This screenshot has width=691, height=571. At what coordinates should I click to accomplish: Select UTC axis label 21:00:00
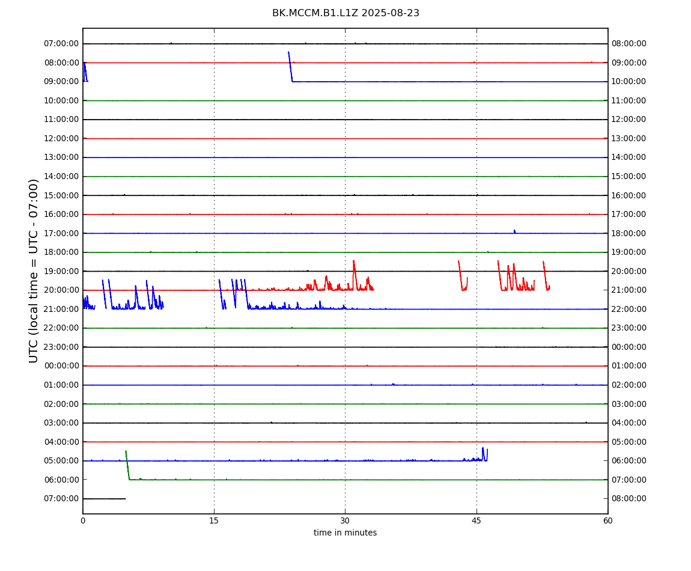(62, 309)
